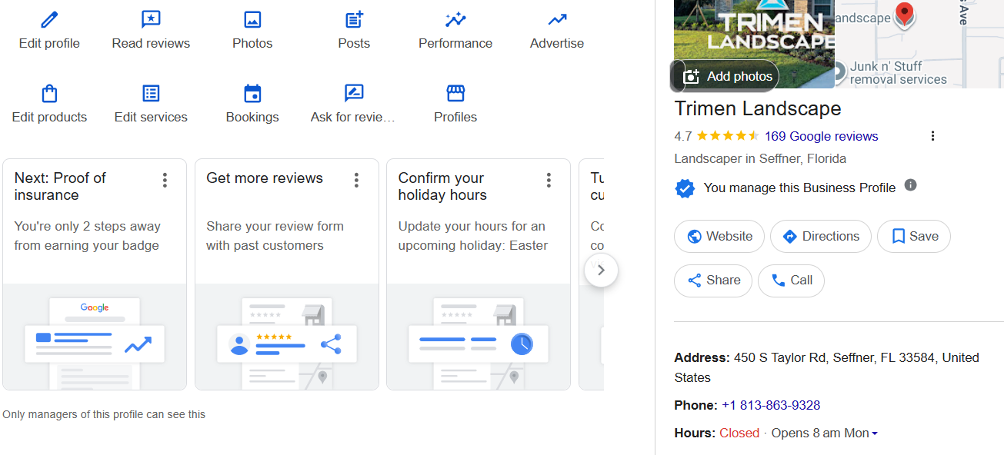Open the Read reviews icon
This screenshot has width=1004, height=455.
point(151,19)
